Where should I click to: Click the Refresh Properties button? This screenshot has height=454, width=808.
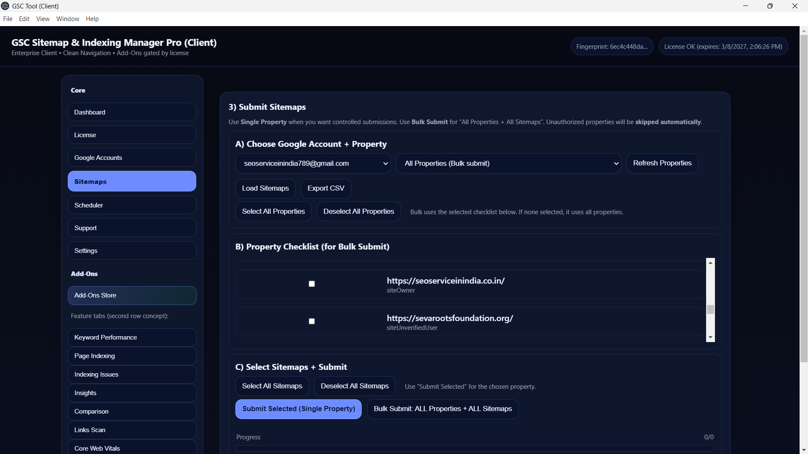pyautogui.click(x=662, y=163)
